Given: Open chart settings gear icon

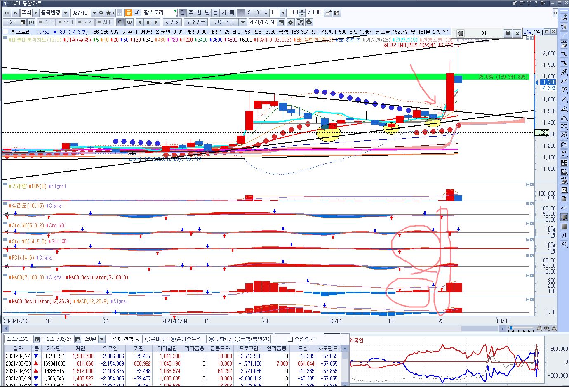Looking at the screenshot, I should tap(291, 22).
